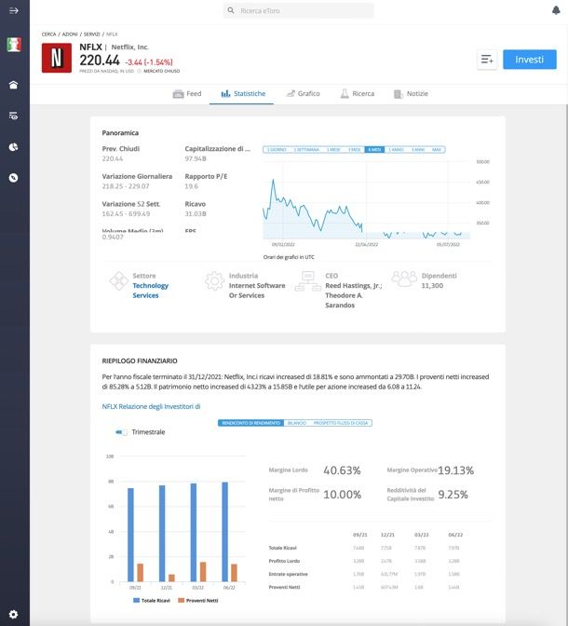Open the Italian flag profile avatar
This screenshot has height=626, width=568.
(14, 45)
